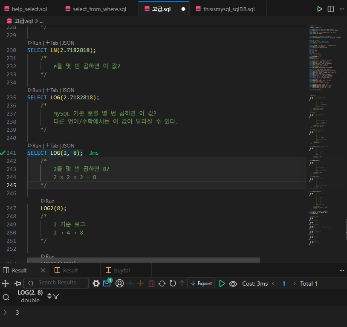Screen dimensions: 347x327
Task: Split the editor with the split icon
Action: click(331, 9)
